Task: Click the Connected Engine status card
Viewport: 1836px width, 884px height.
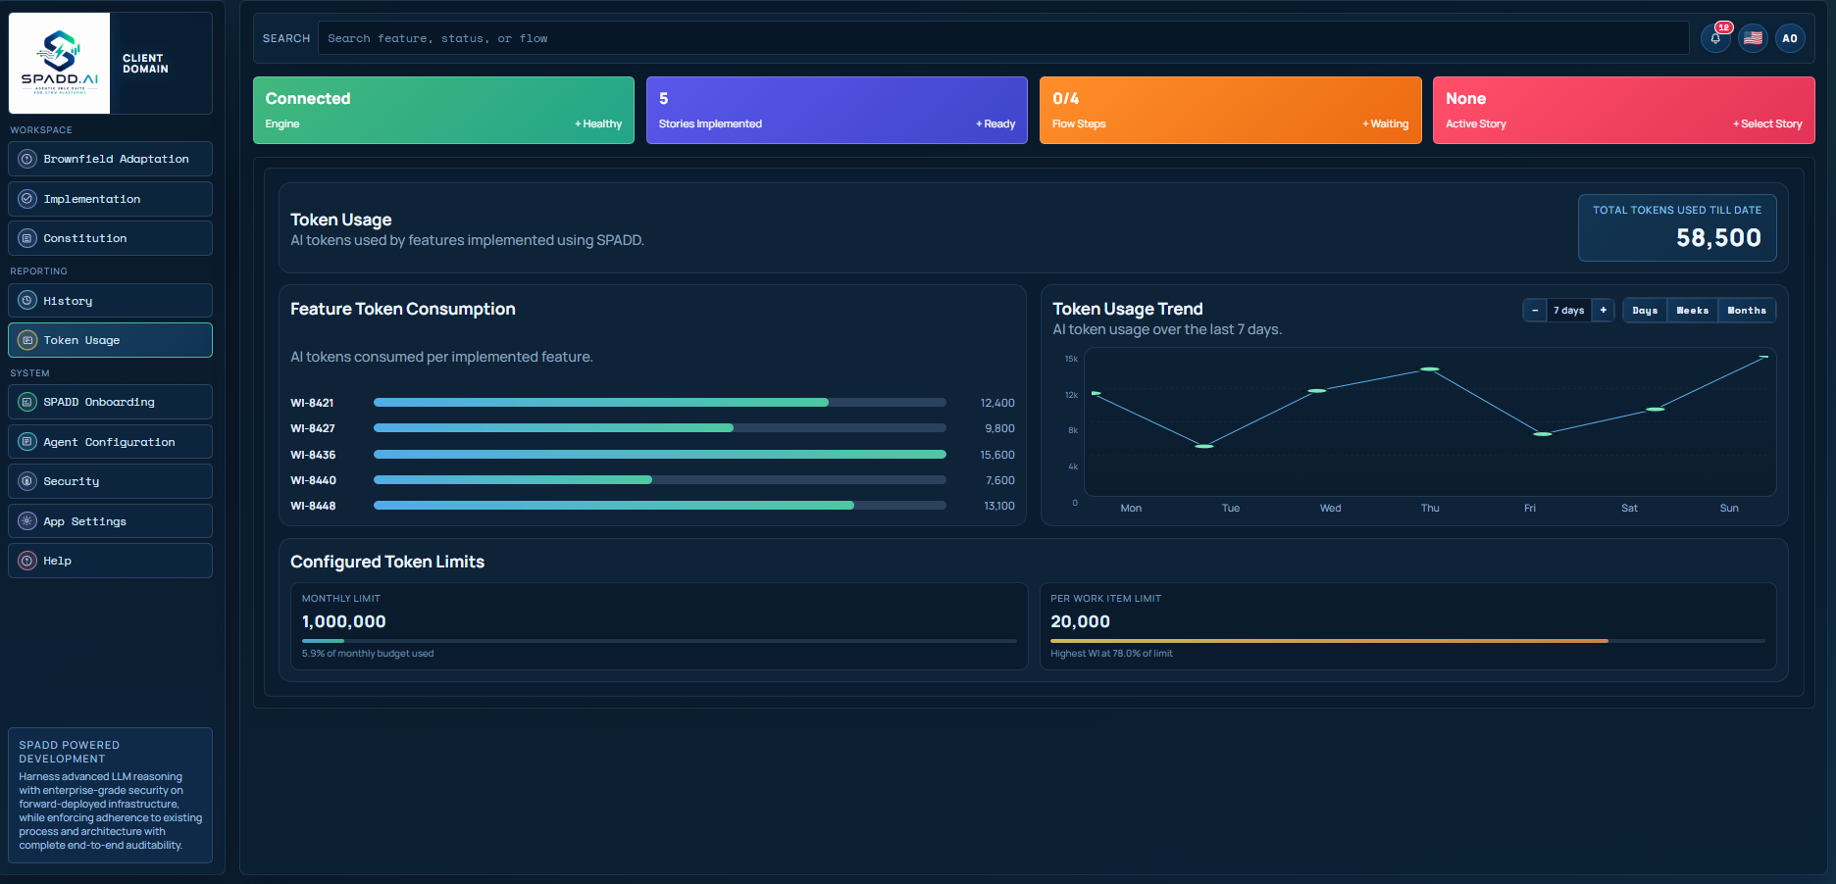Action: point(443,110)
